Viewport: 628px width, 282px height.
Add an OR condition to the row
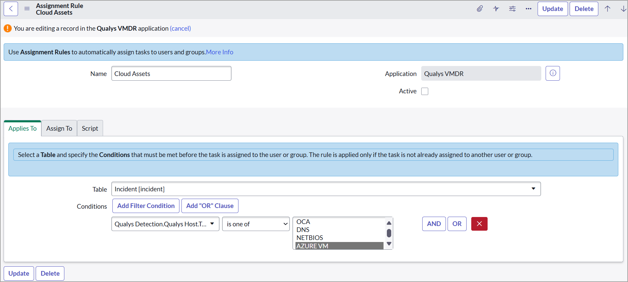click(x=457, y=224)
